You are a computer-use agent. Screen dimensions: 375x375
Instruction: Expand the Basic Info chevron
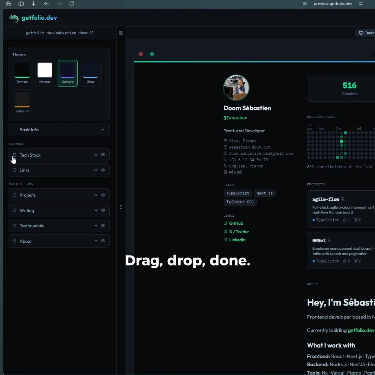(x=102, y=130)
